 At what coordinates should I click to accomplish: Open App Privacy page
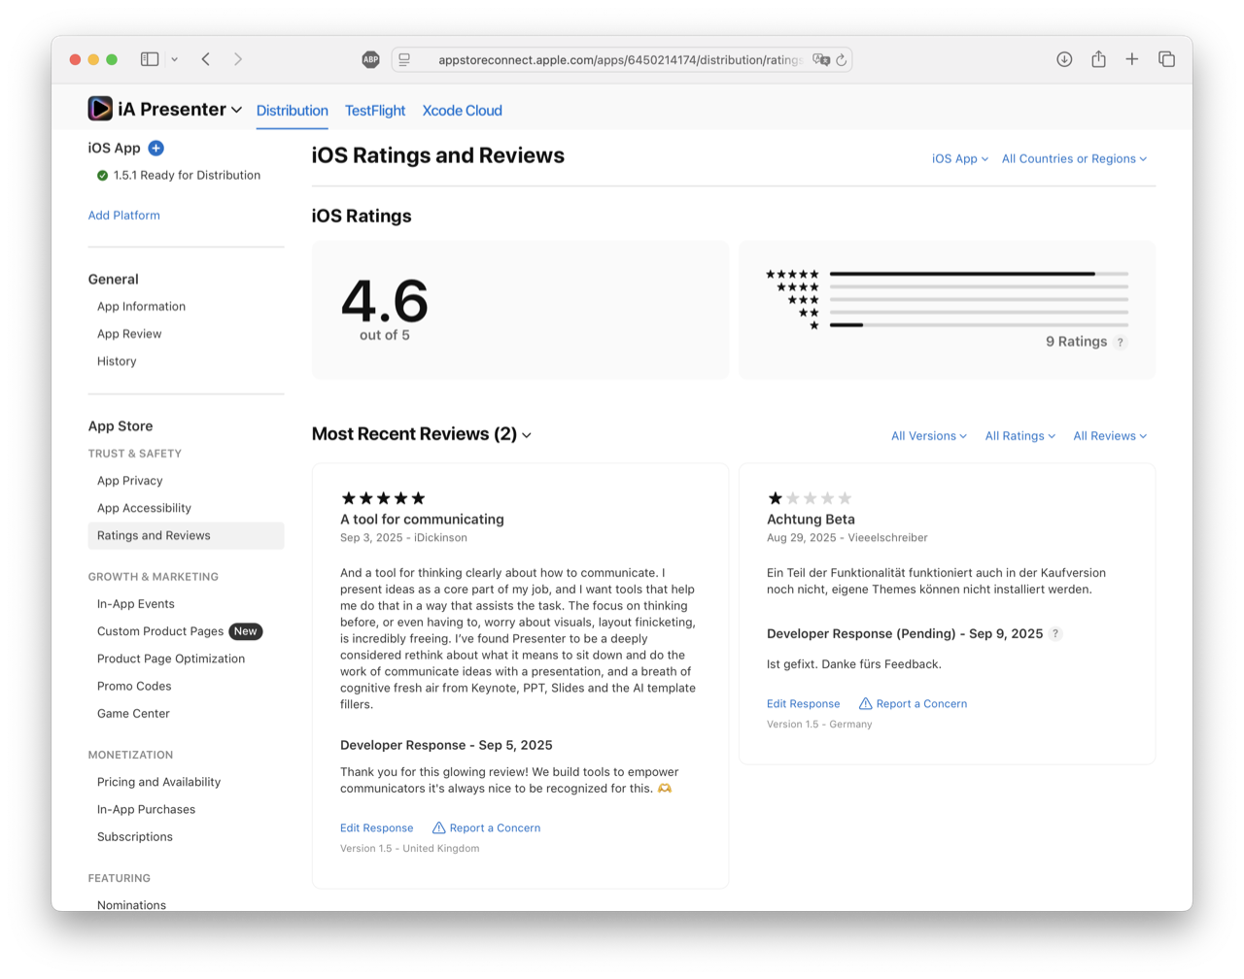(x=129, y=481)
